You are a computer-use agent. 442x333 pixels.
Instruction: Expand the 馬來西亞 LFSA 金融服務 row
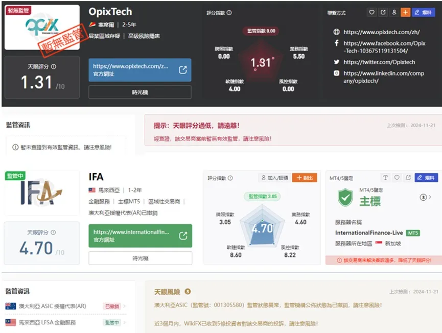point(66,323)
